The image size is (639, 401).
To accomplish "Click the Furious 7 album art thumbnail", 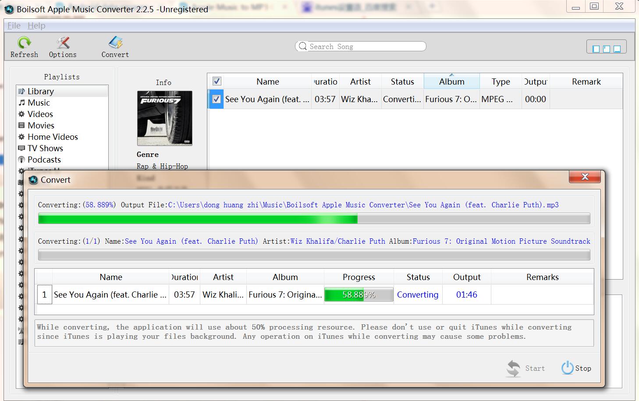I will (x=165, y=118).
